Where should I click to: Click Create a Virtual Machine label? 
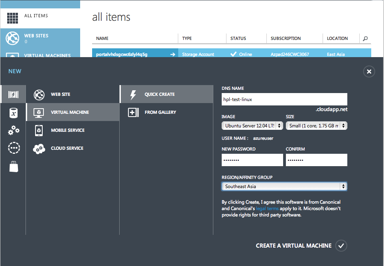293,246
